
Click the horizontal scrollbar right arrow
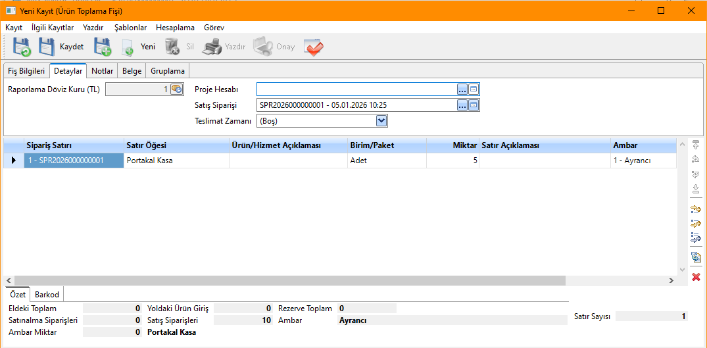[671, 280]
